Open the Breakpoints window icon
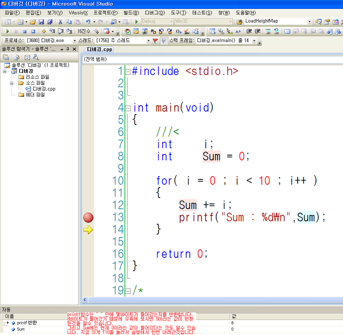The height and width of the screenshot is (335, 343). click(x=107, y=32)
